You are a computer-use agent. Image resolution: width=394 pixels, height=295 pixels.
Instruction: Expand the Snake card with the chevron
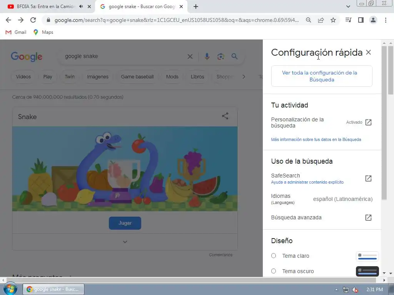(125, 242)
